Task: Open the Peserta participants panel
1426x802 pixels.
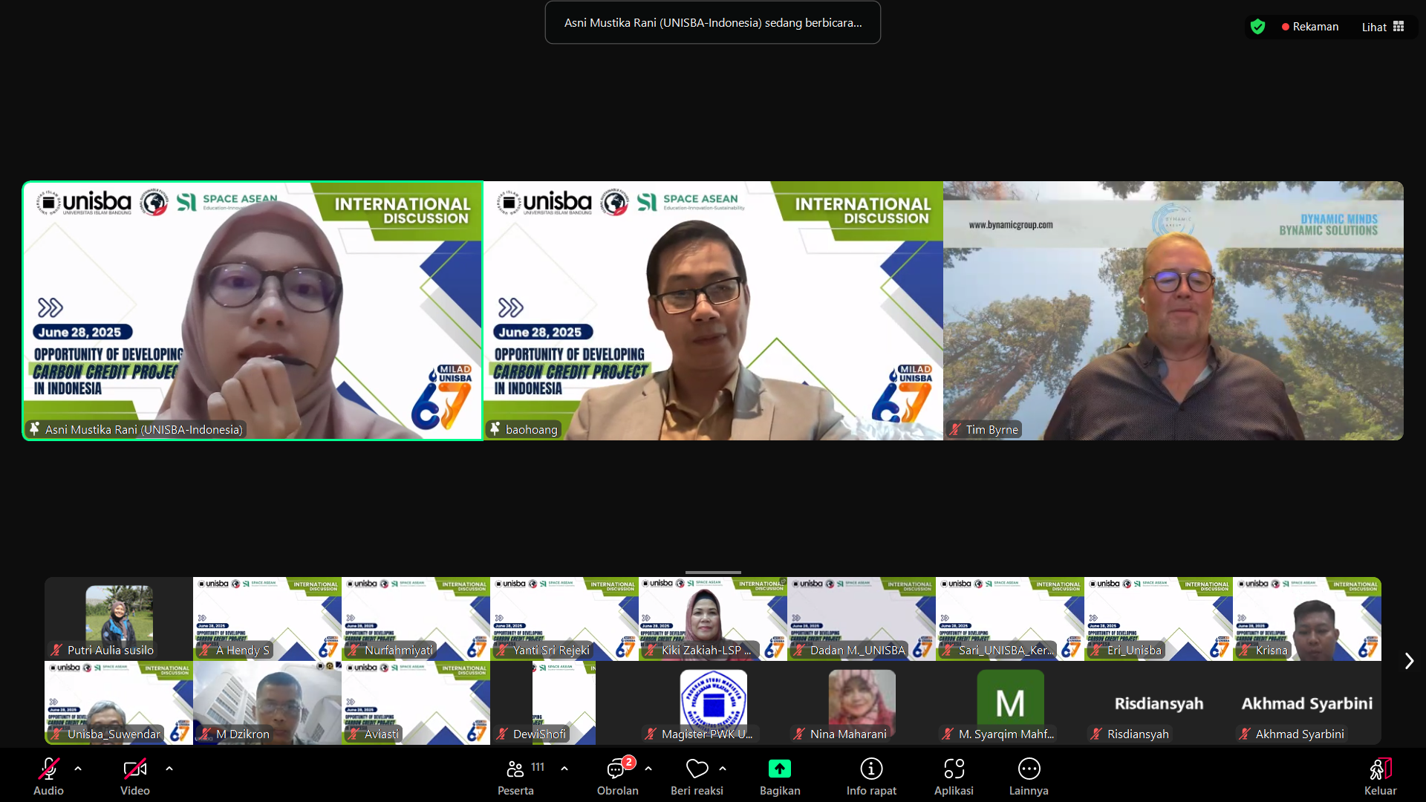Action: pyautogui.click(x=515, y=769)
